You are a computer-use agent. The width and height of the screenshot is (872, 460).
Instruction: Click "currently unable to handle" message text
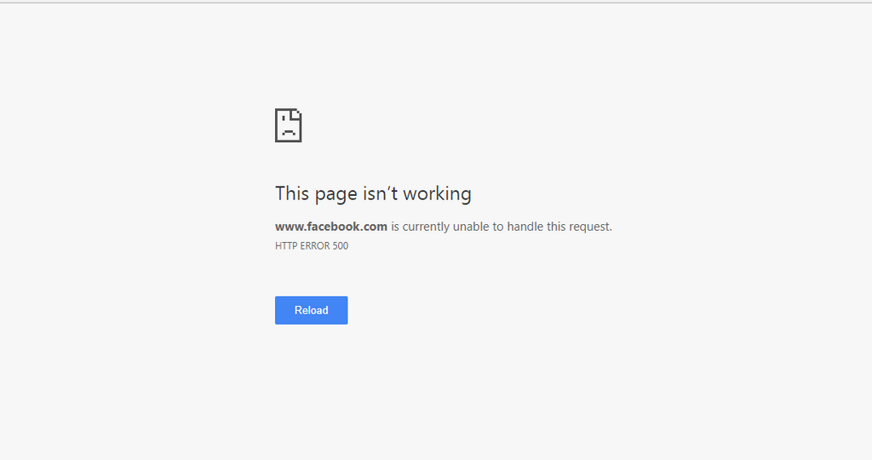[x=472, y=227]
